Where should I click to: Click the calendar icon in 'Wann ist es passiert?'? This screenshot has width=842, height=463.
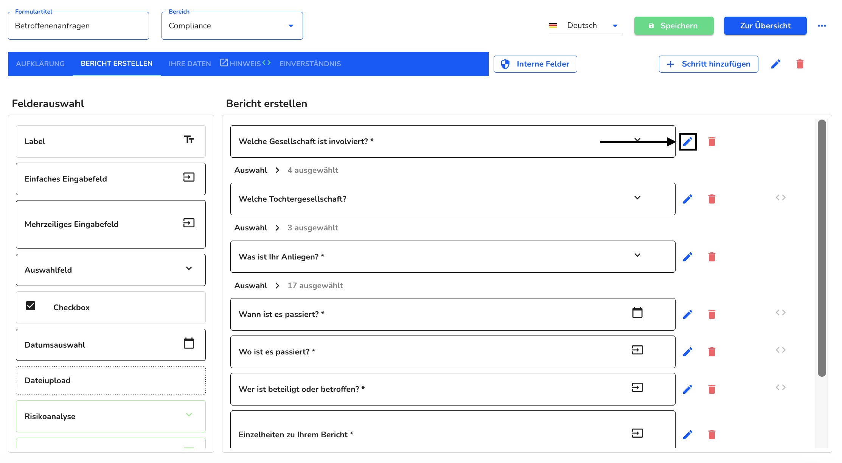637,312
